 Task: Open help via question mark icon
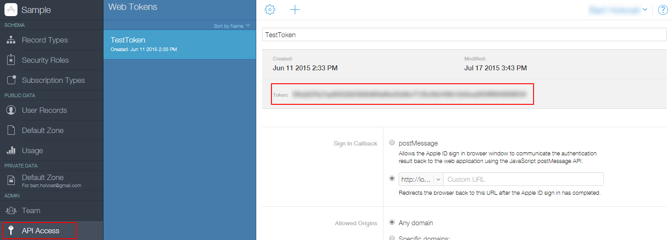click(x=663, y=10)
